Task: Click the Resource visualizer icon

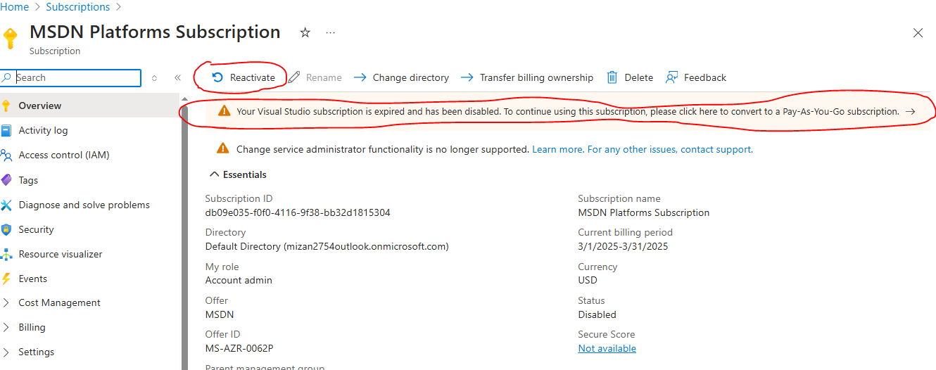Action: (x=6, y=254)
